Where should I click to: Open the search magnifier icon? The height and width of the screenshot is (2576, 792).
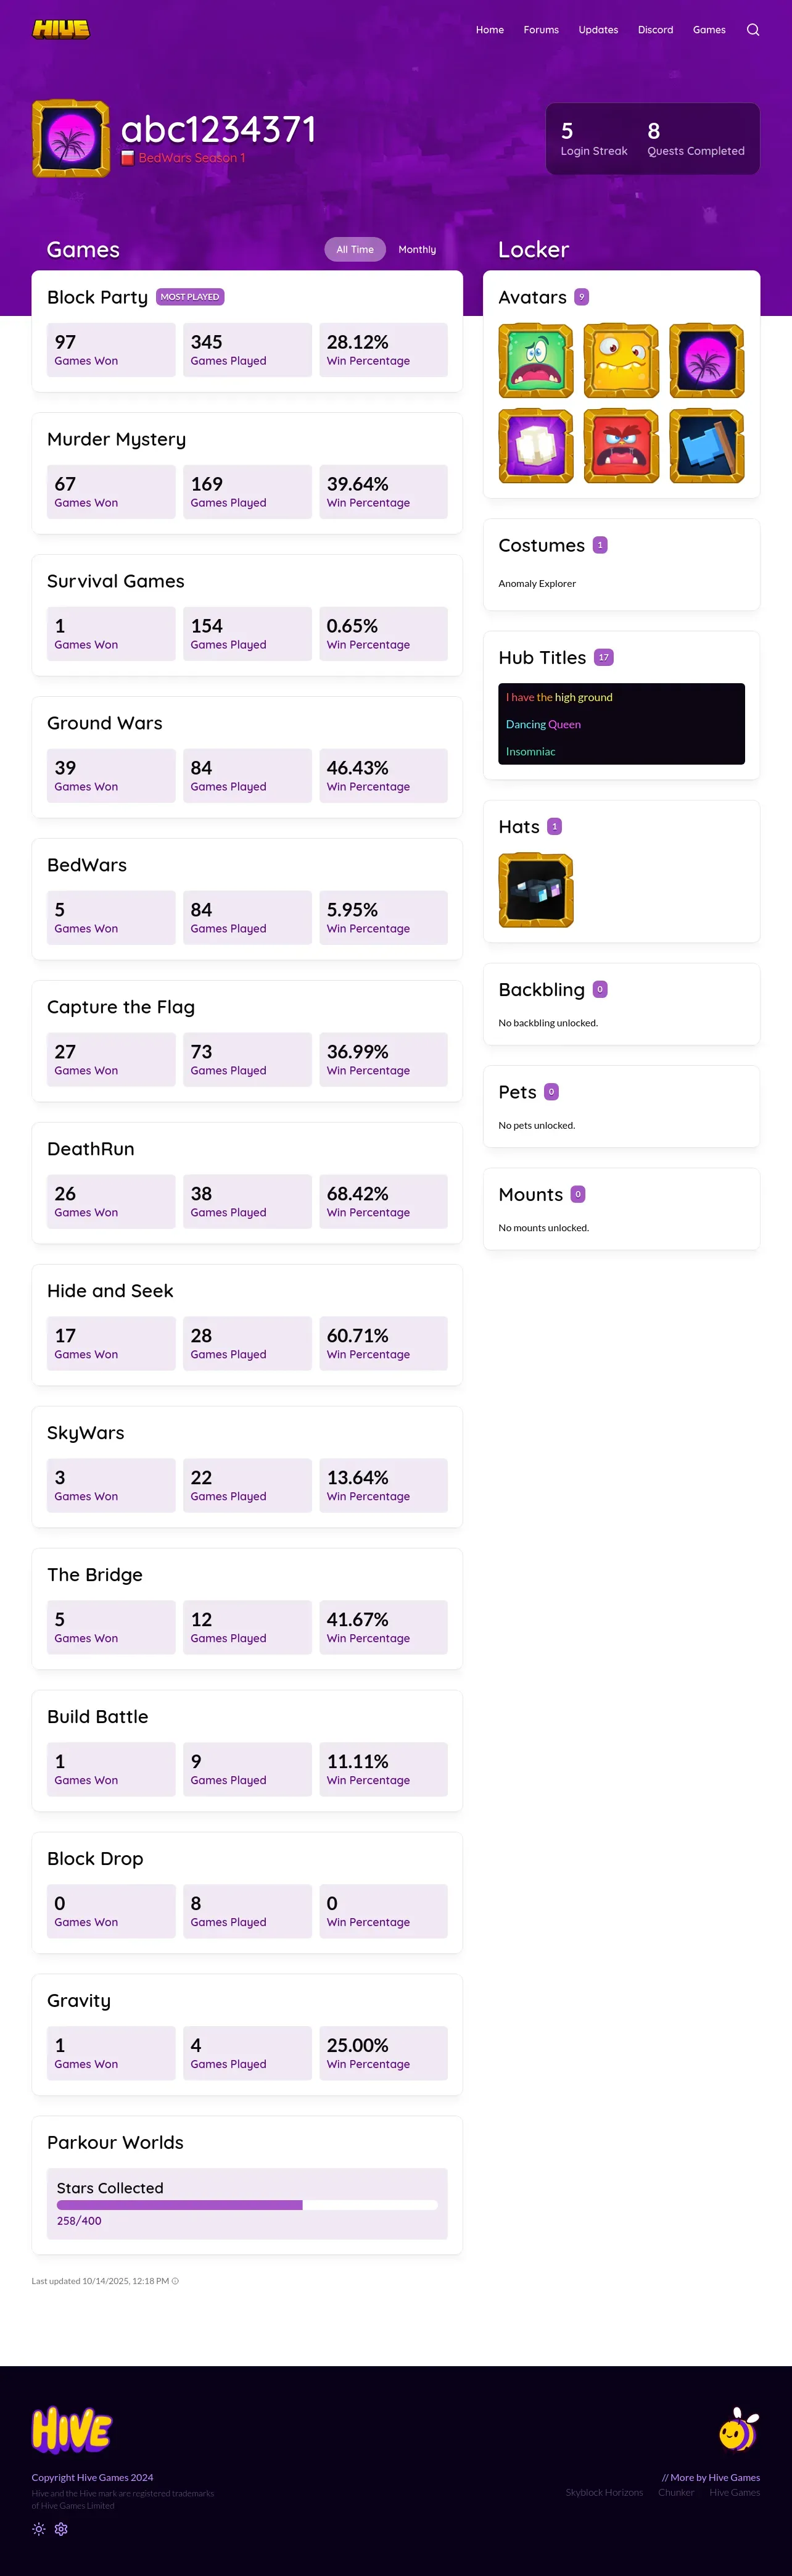coord(753,30)
